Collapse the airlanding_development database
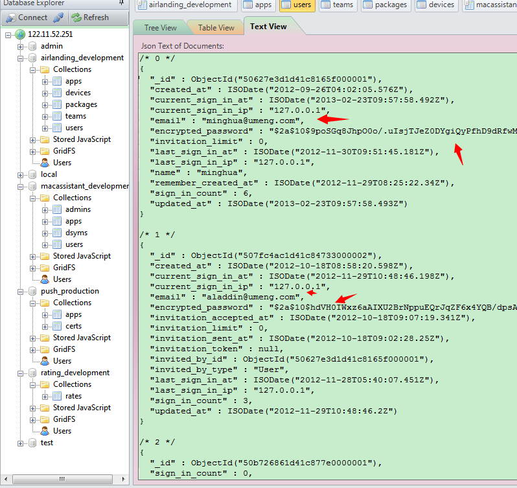This screenshot has height=488, width=517. point(21,58)
